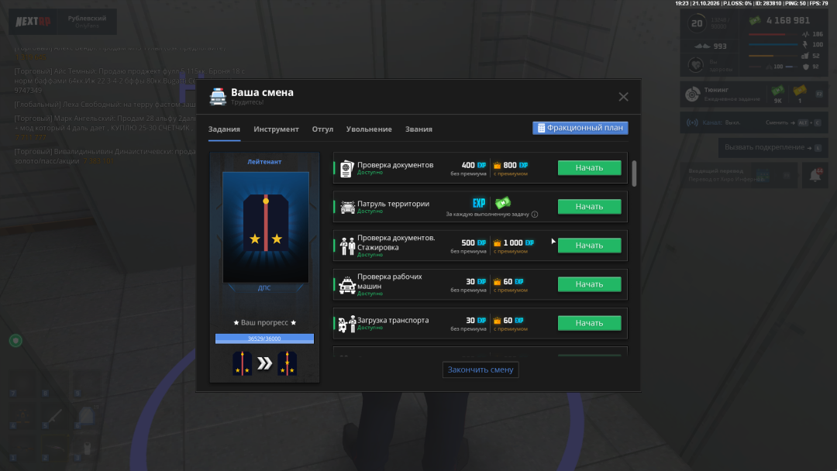Open the Отгул tab
Image resolution: width=837 pixels, height=471 pixels.
322,129
